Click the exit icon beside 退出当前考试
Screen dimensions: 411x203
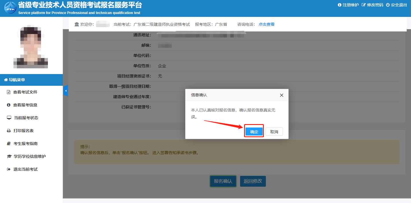click(x=9, y=169)
